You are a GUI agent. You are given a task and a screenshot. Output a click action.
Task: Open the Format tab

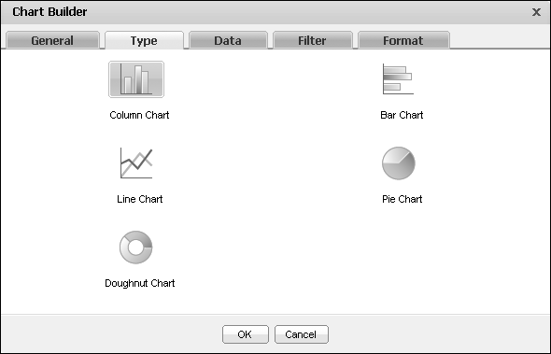[x=403, y=40]
